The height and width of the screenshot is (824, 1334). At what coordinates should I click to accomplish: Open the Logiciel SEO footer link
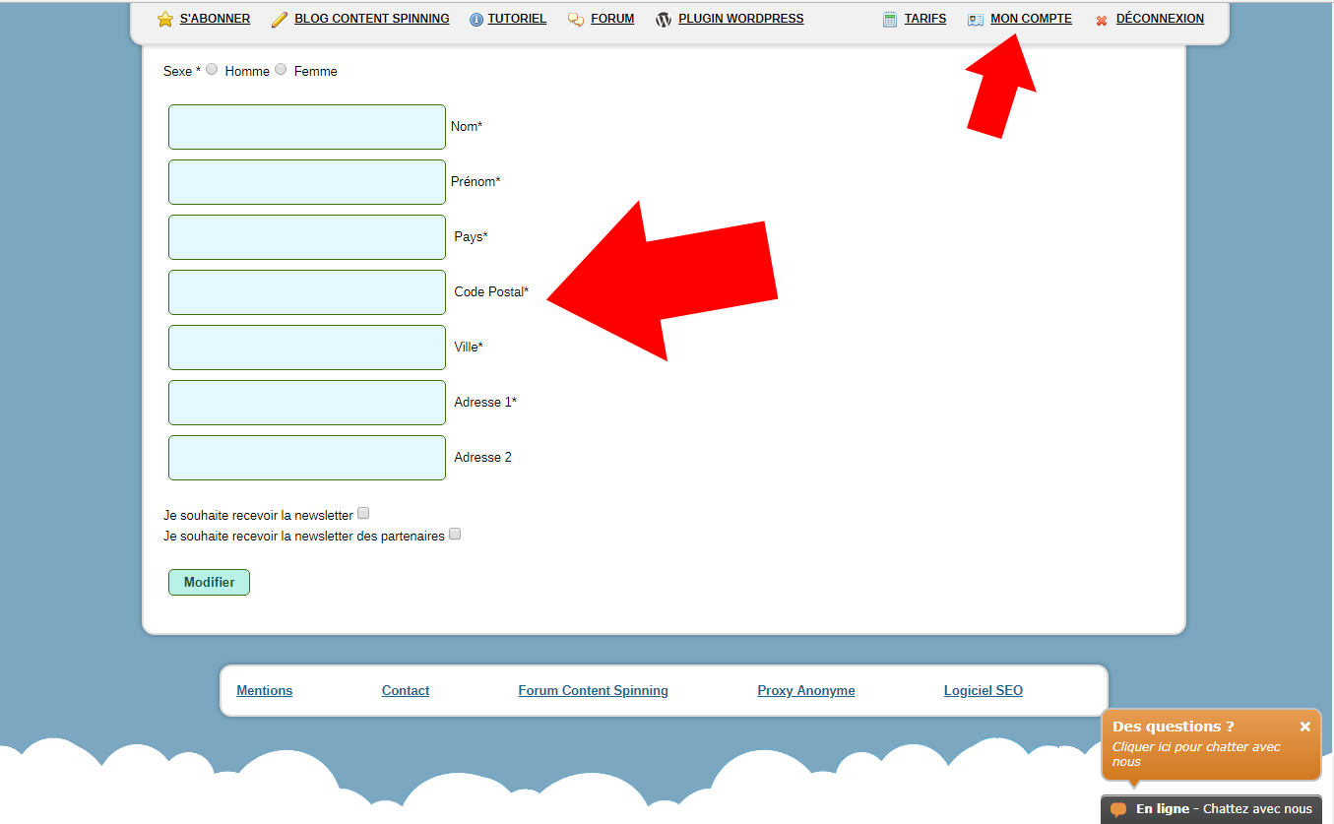point(984,691)
